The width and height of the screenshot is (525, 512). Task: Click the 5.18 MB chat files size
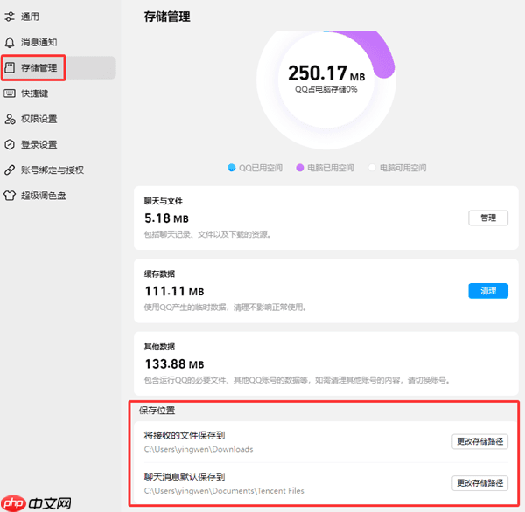[166, 218]
